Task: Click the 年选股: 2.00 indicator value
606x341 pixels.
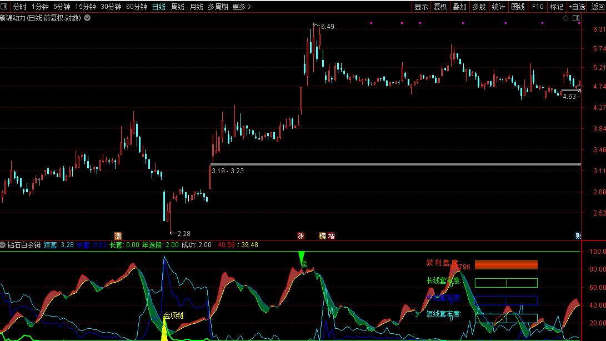Action: [x=161, y=245]
